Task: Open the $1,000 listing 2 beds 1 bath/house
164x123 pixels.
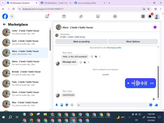Action: 72,37
